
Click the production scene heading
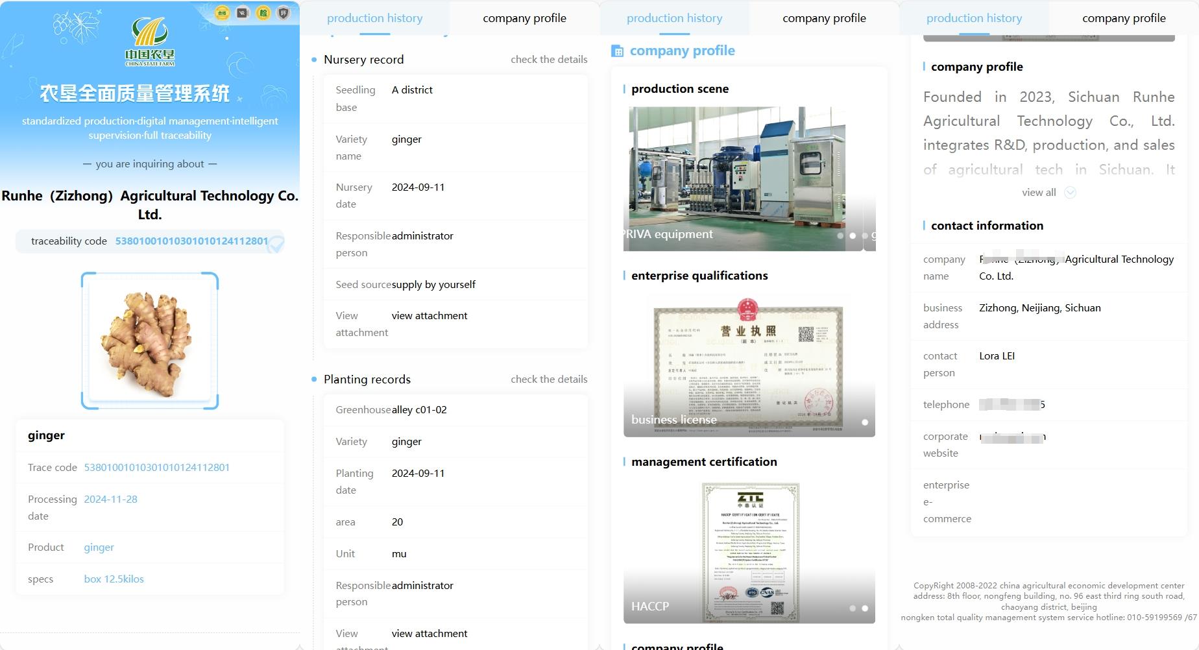point(680,88)
